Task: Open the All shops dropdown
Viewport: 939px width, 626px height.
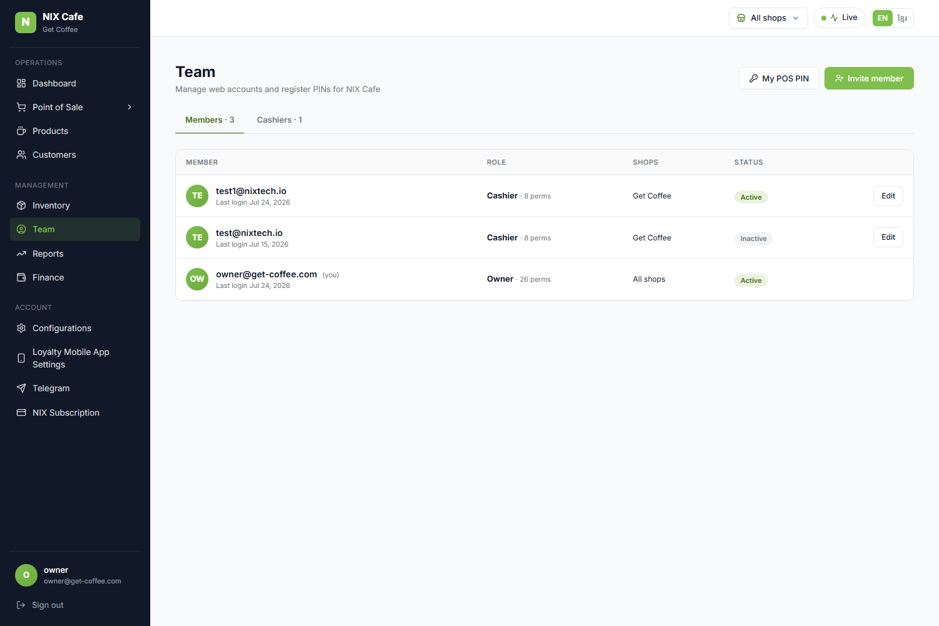Action: click(x=768, y=18)
